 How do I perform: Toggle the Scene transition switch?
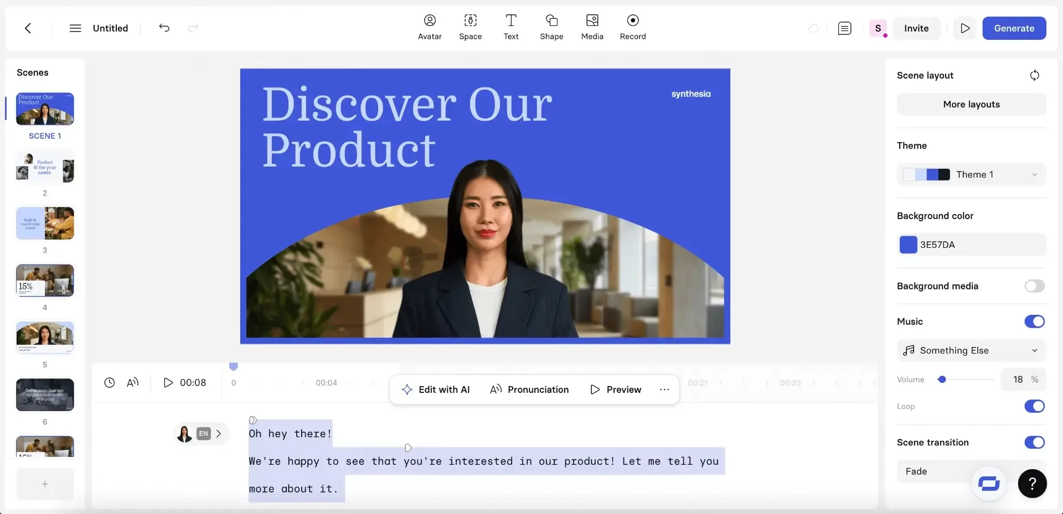pos(1034,443)
